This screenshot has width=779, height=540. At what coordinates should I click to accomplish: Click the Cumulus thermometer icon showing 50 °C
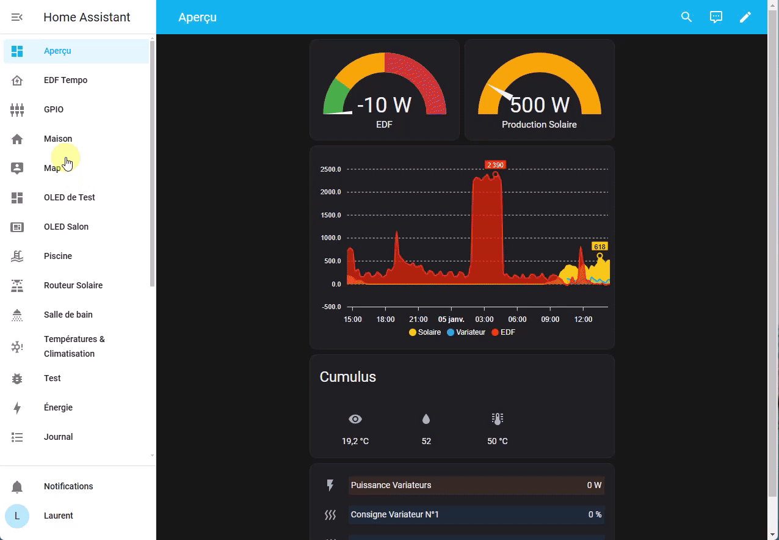498,419
